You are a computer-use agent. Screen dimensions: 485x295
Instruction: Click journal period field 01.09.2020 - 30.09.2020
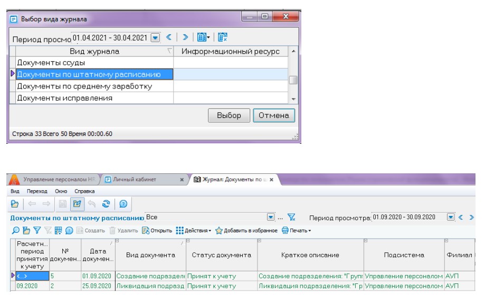[x=409, y=217]
